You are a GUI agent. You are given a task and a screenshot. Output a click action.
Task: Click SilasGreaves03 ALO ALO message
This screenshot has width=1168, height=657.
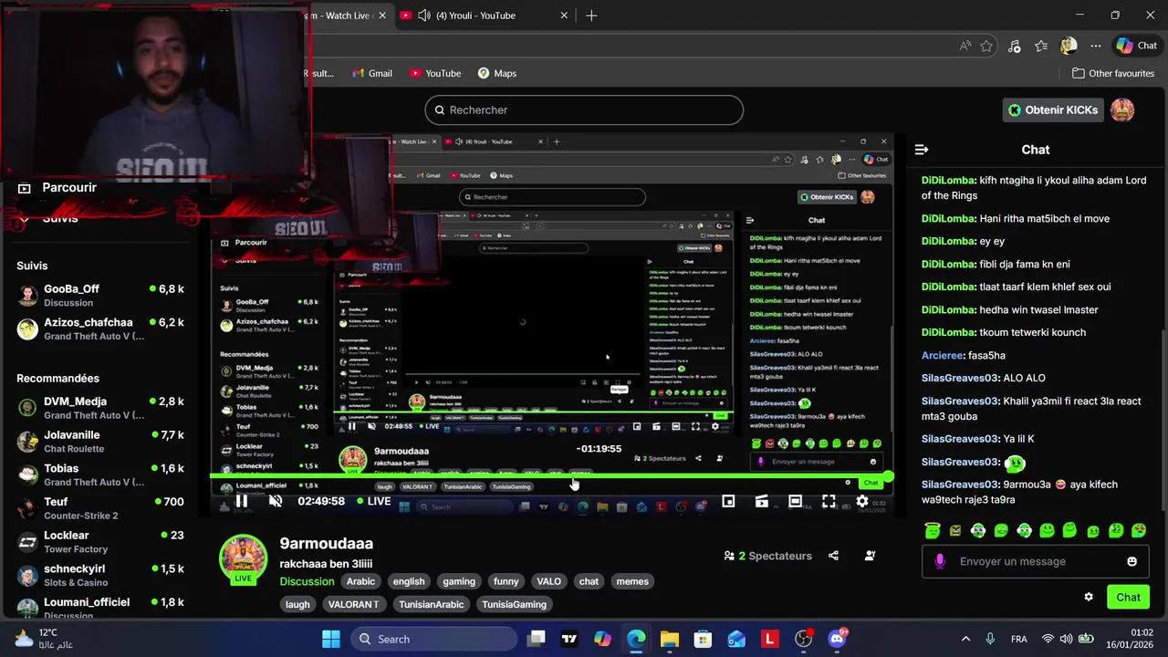click(984, 378)
